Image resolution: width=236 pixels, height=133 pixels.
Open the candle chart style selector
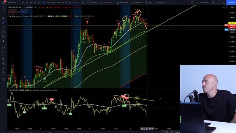pos(83,3)
